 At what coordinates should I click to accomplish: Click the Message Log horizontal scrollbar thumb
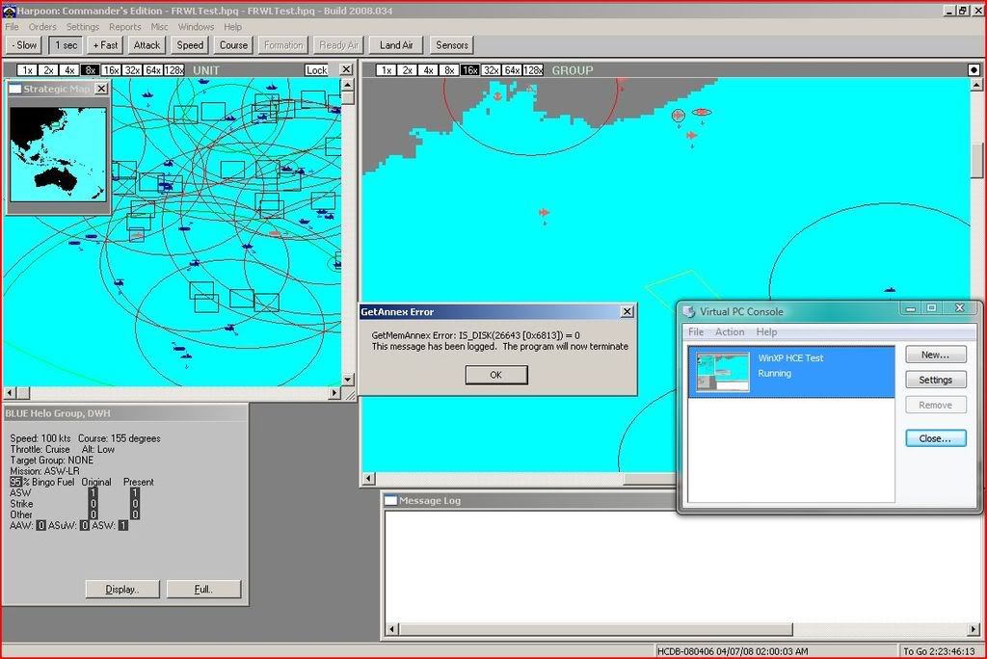tap(596, 629)
